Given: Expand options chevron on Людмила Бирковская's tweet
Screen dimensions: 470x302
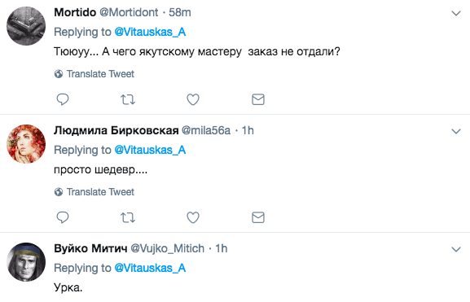Looking at the screenshot, I should (456, 131).
